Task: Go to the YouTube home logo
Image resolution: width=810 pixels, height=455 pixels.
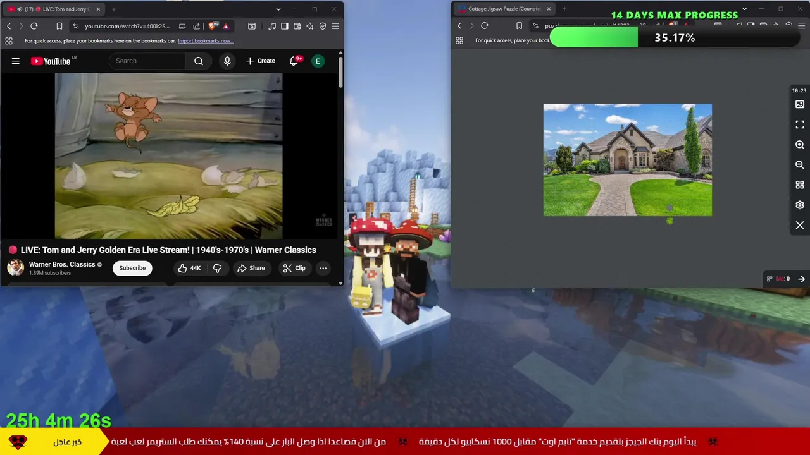Action: tap(51, 61)
